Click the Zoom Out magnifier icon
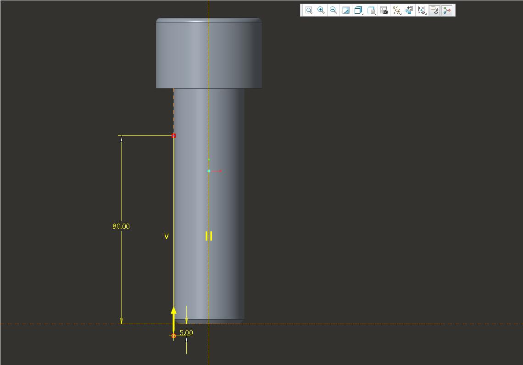Screen dimensions: 523x365 pos(333,11)
